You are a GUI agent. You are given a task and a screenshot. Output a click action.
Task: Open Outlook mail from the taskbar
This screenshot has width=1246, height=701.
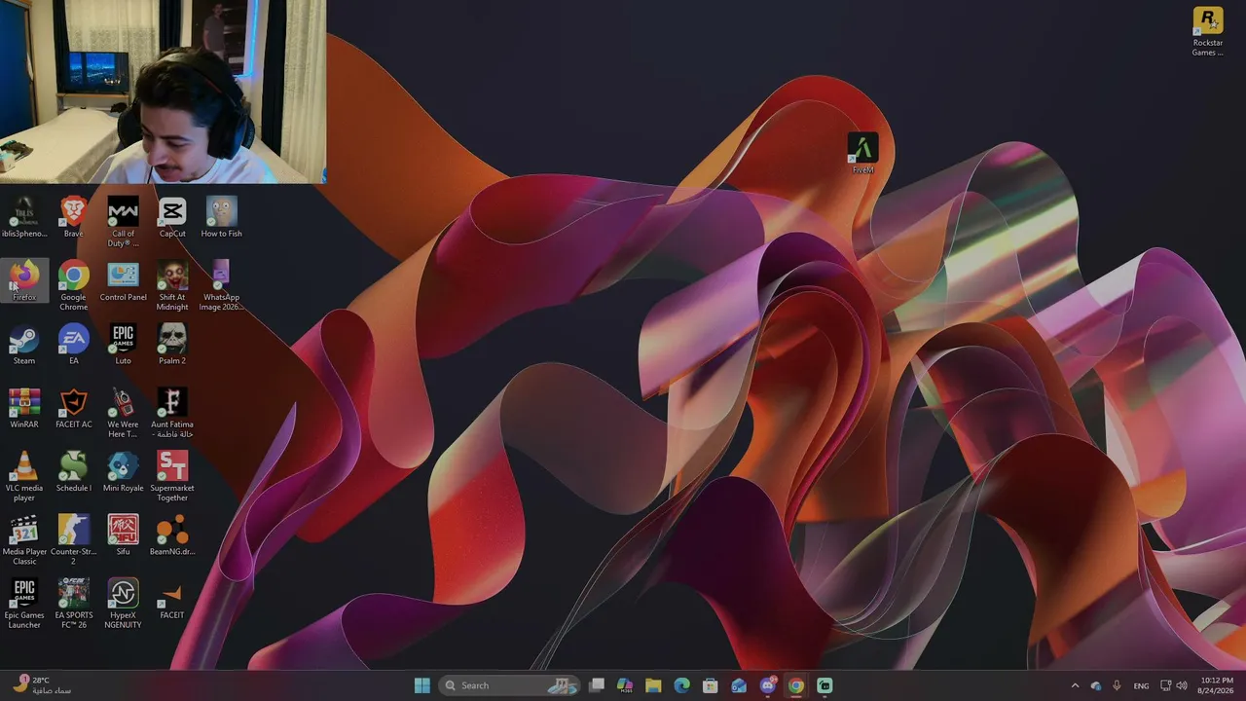coord(739,685)
